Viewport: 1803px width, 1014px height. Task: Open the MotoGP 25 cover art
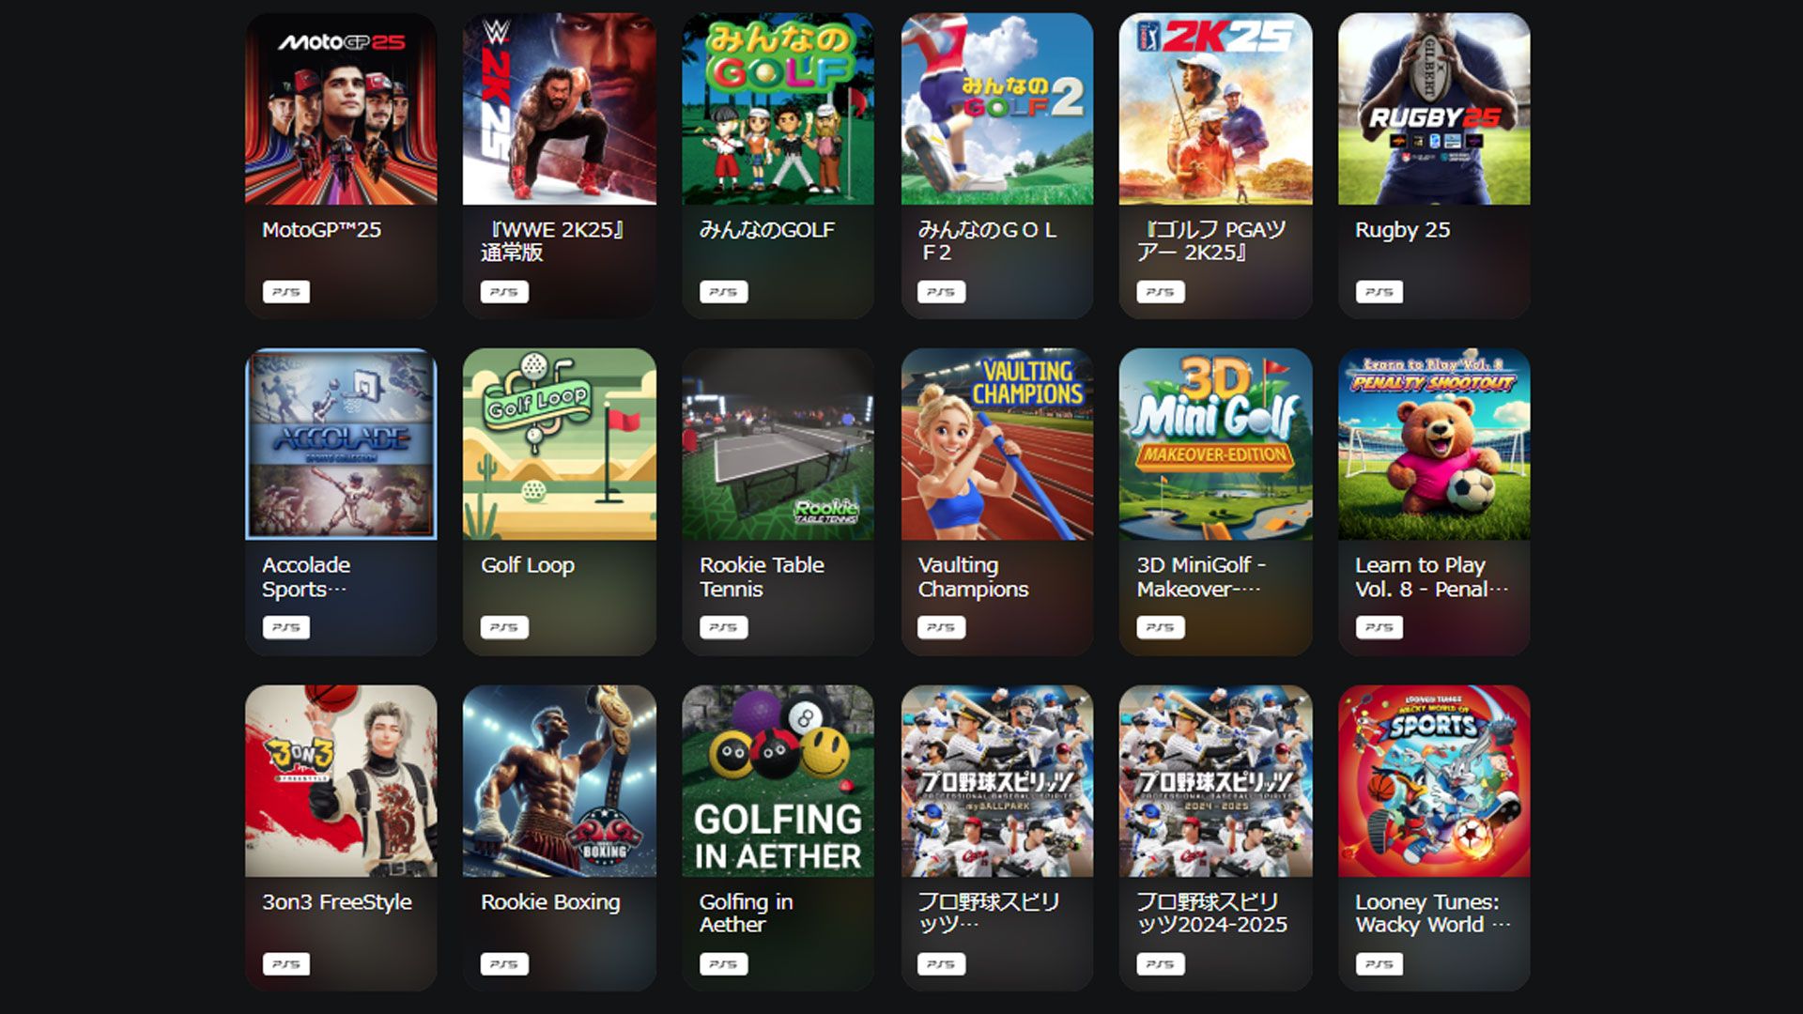click(341, 108)
